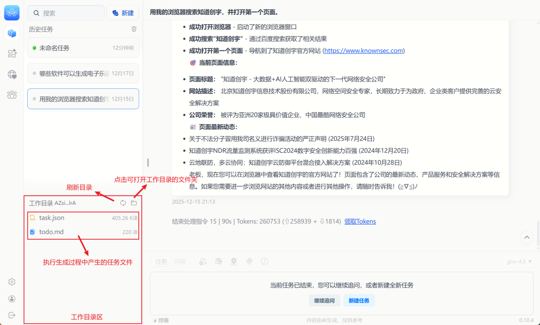Click the refresh directory icon
540x325 pixels.
tap(123, 203)
